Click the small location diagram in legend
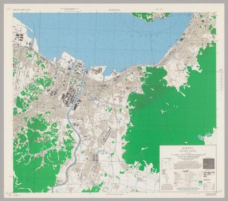 (x=167, y=163)
